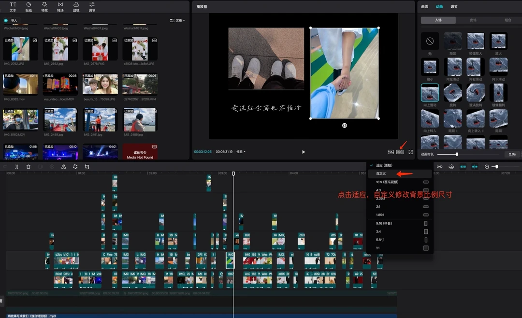Open the 文本 (Text) panel
The height and width of the screenshot is (318, 522).
(13, 7)
